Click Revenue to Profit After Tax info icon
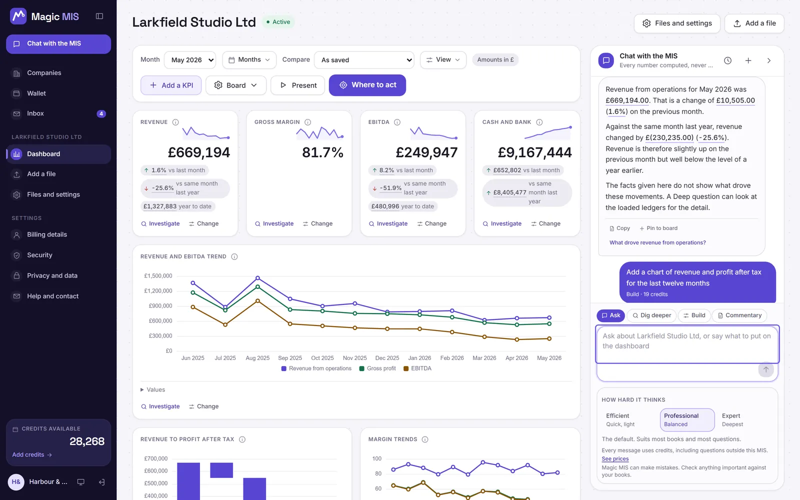Viewport: 800px width, 500px height. (x=242, y=439)
